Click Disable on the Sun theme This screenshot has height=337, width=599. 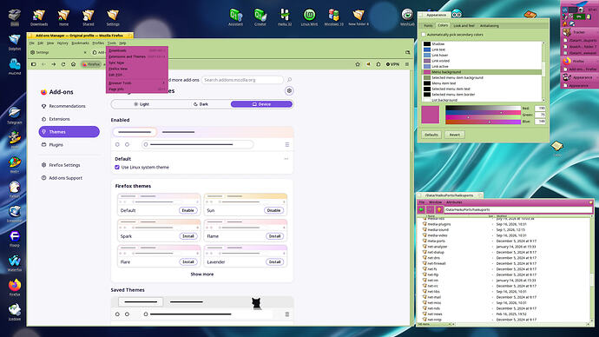pyautogui.click(x=273, y=210)
